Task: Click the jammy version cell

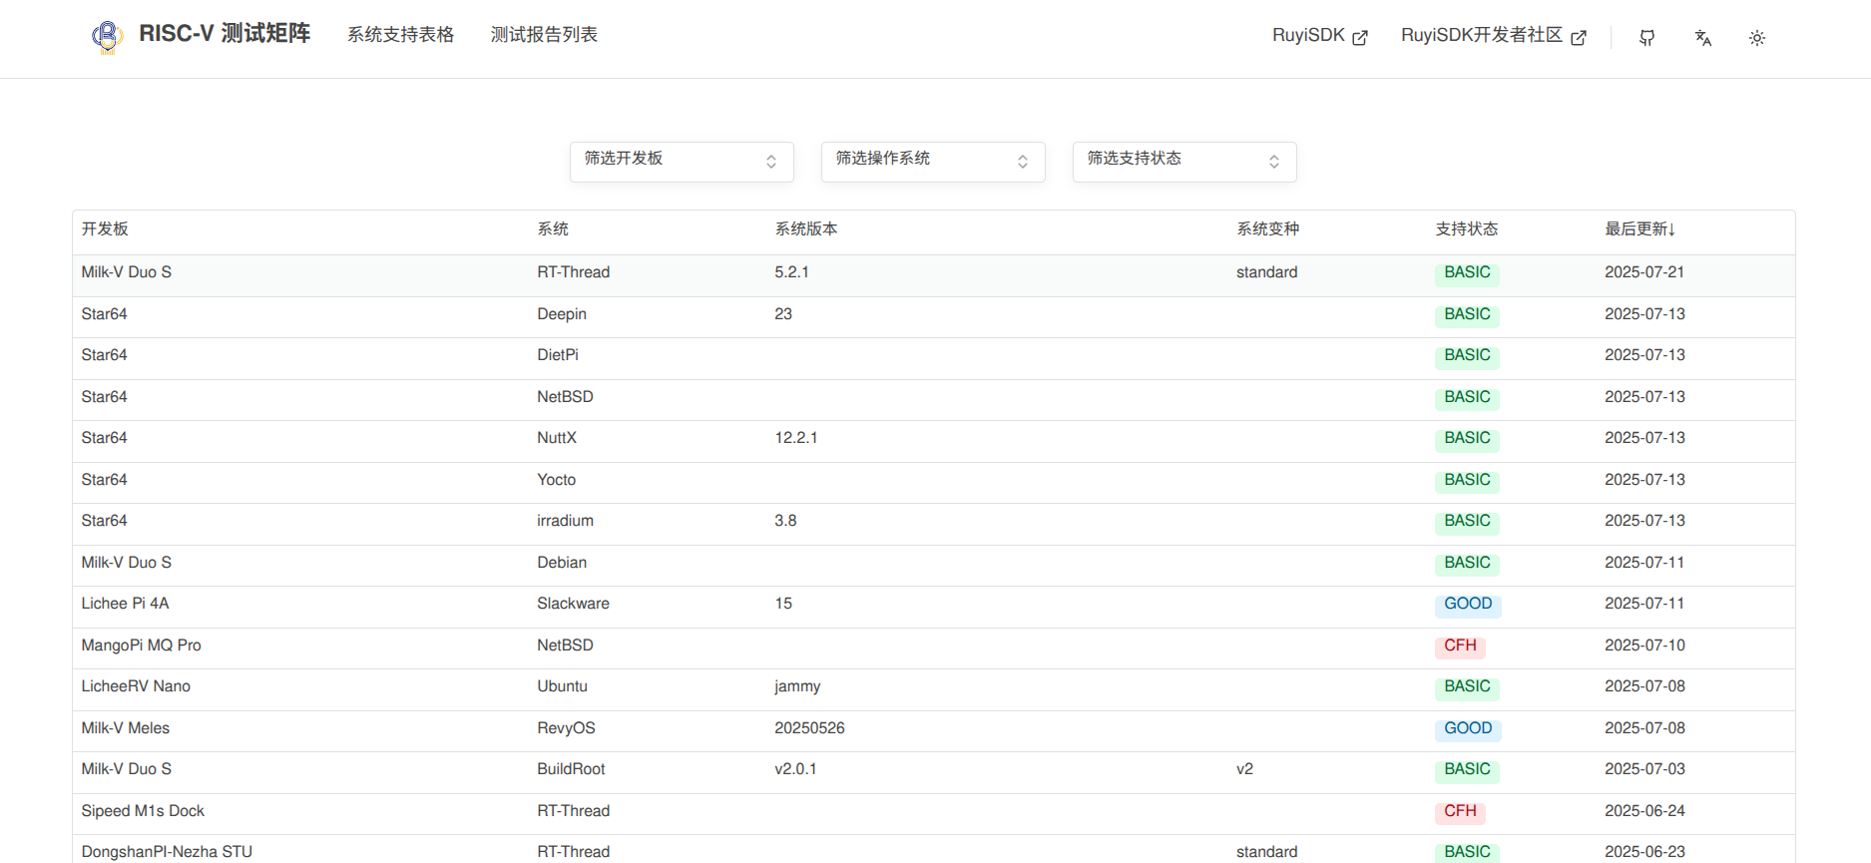Action: 797,686
